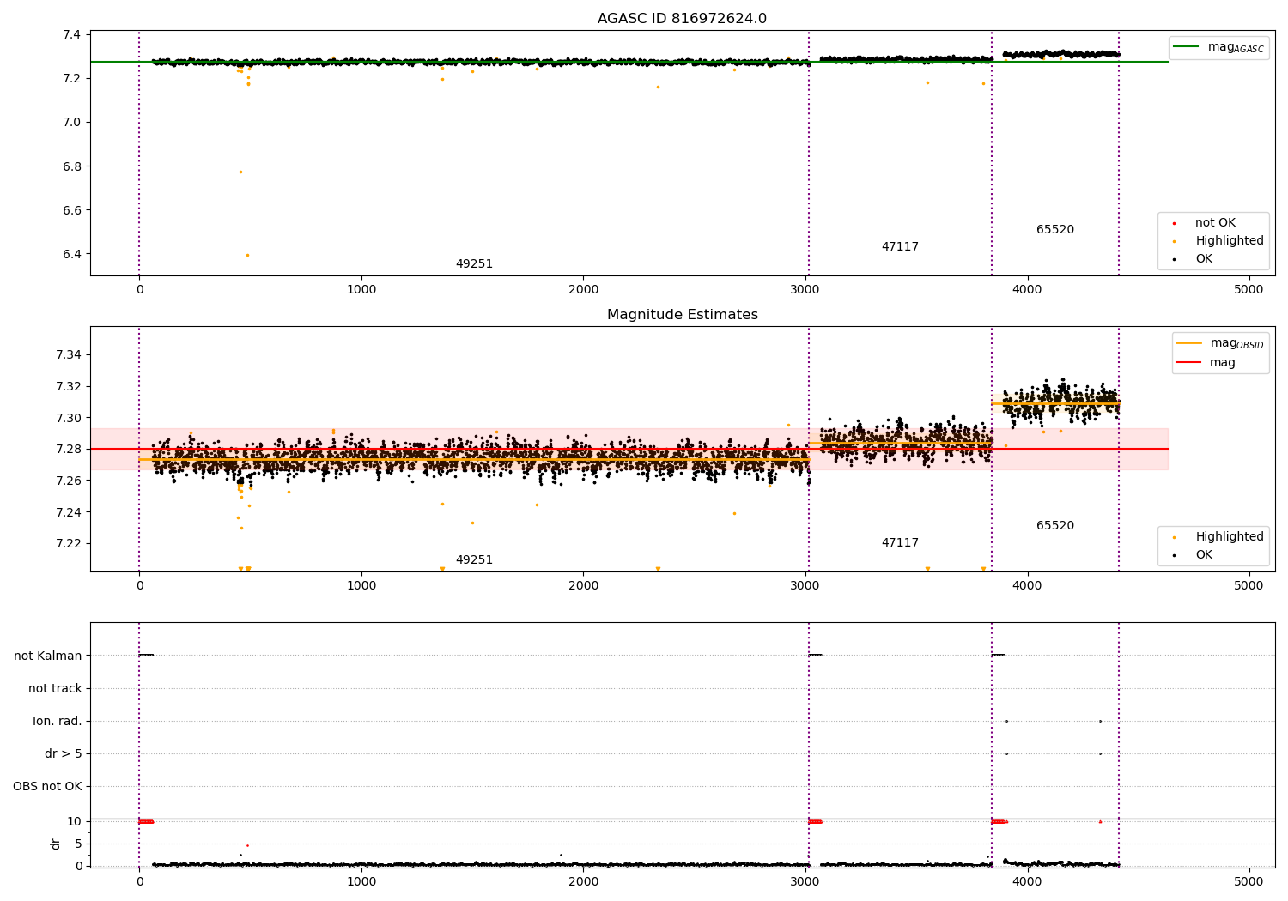Click y-tick 7.22 on middle plot
Viewport: 1288px width, 901px height.
69,543
